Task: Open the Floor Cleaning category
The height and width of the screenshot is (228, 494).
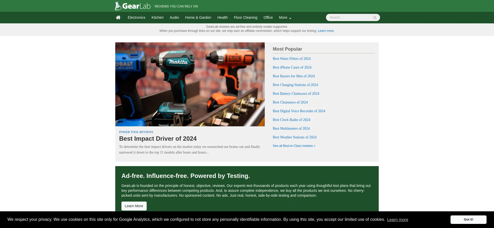Action: point(245,17)
